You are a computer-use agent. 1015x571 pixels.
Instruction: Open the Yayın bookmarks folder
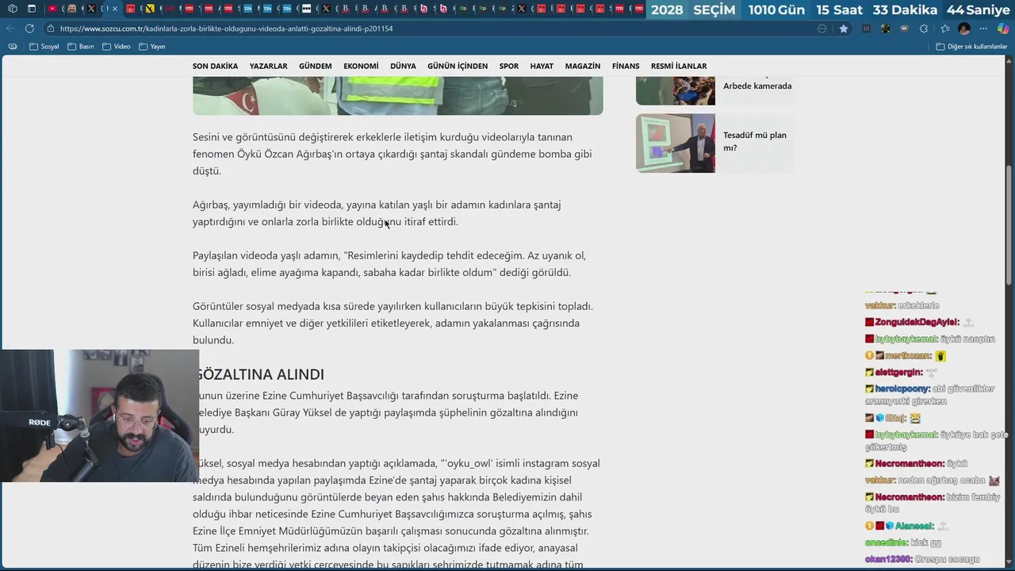(152, 47)
